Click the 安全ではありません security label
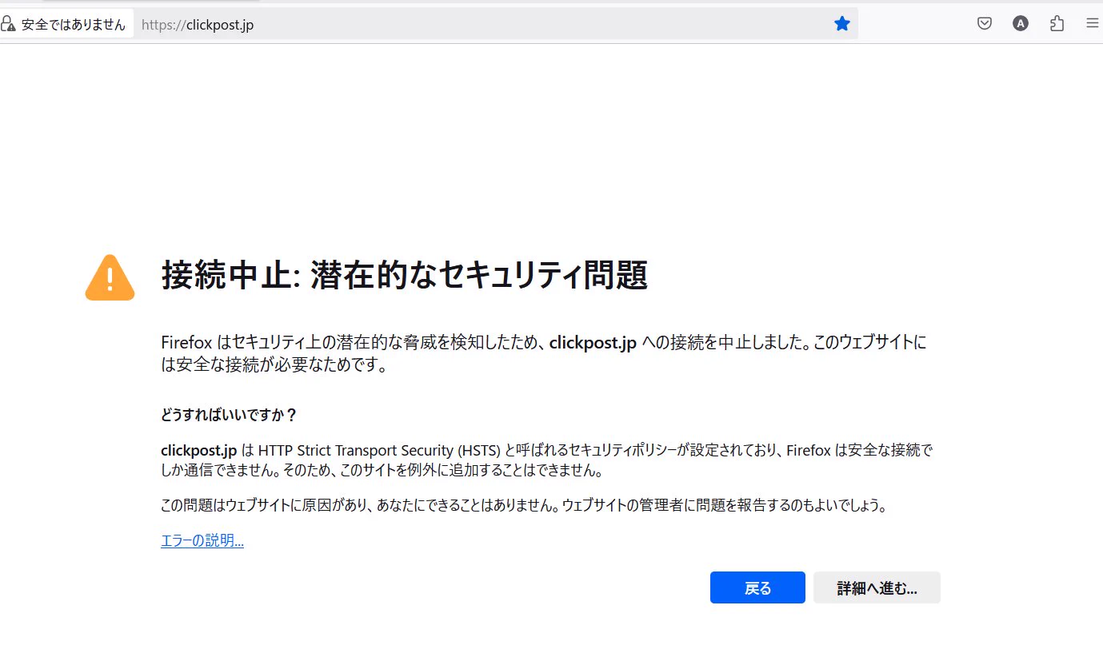 [x=74, y=25]
